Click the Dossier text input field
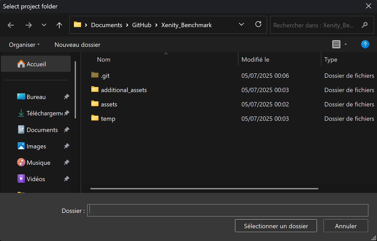The width and height of the screenshot is (377, 241). (x=228, y=210)
